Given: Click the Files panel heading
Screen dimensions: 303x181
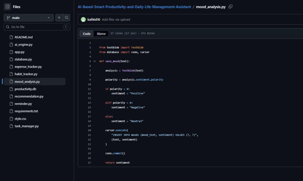Looking at the screenshot, I should coord(17,7).
